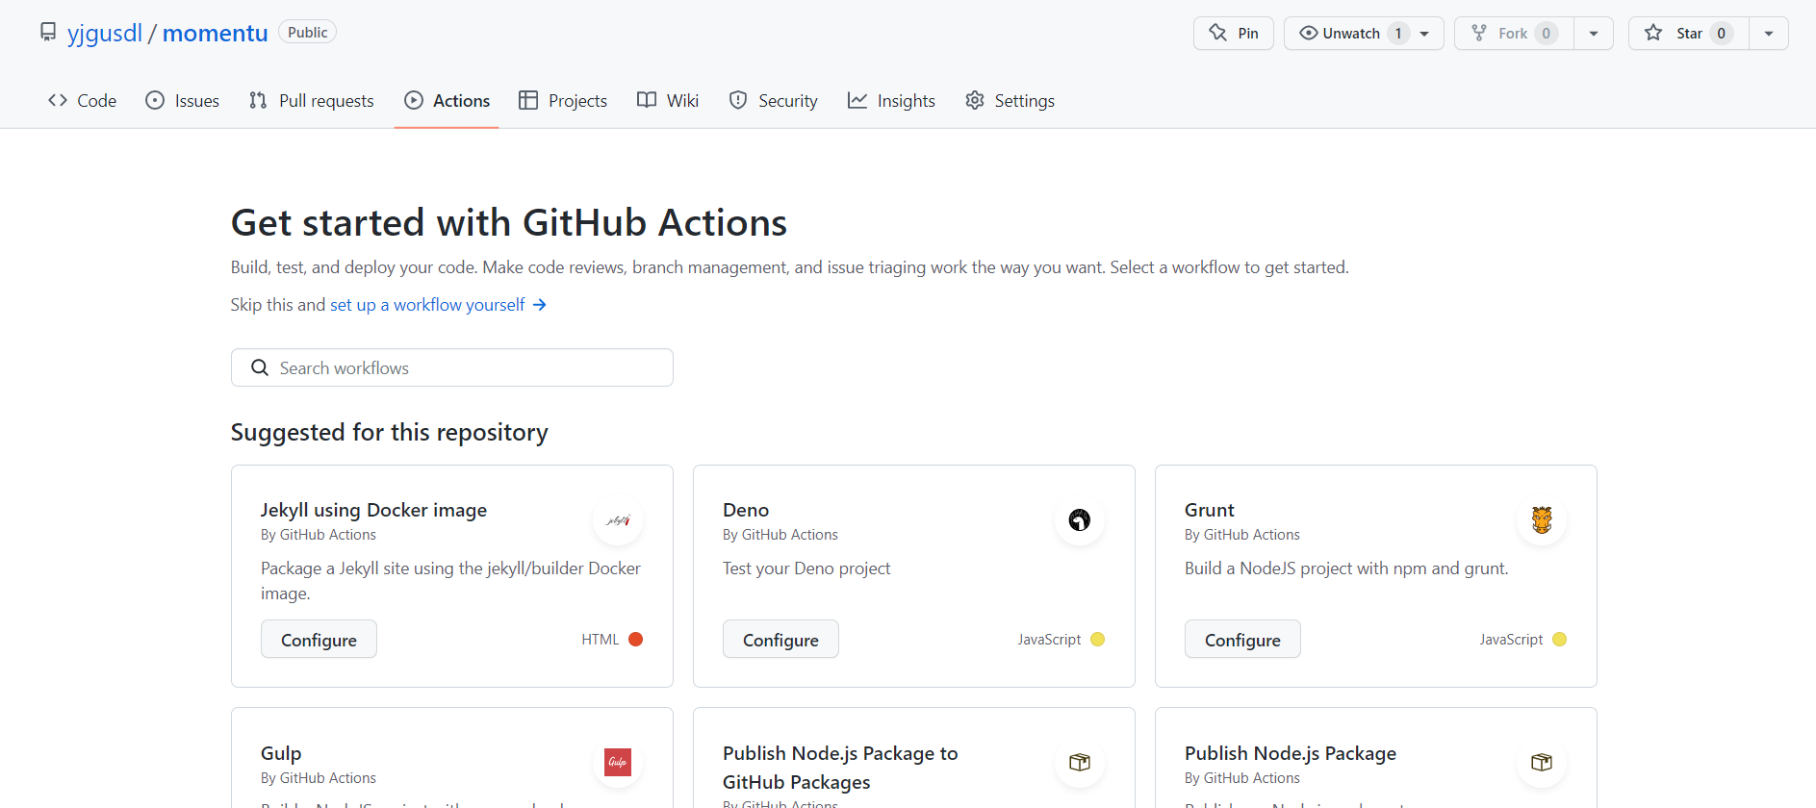This screenshot has height=808, width=1816.
Task: Click the HTML language label on Jekyll card
Action: 600,640
